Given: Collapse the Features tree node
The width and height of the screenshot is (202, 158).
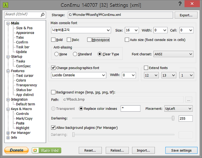Looking at the screenshot, I should pos(8,71).
